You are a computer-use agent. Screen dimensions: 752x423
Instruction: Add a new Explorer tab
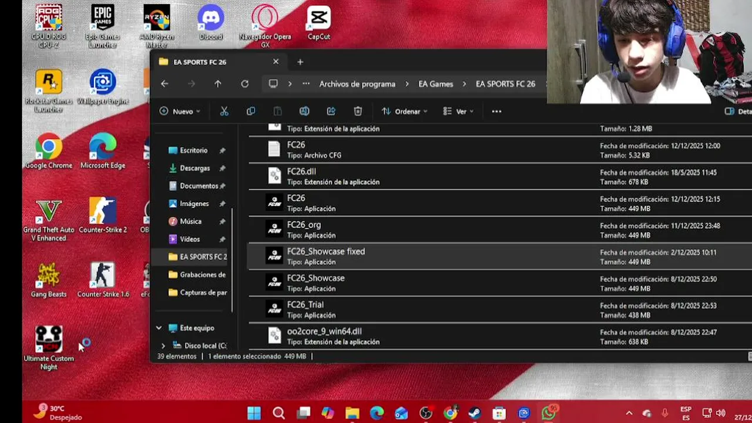point(300,62)
